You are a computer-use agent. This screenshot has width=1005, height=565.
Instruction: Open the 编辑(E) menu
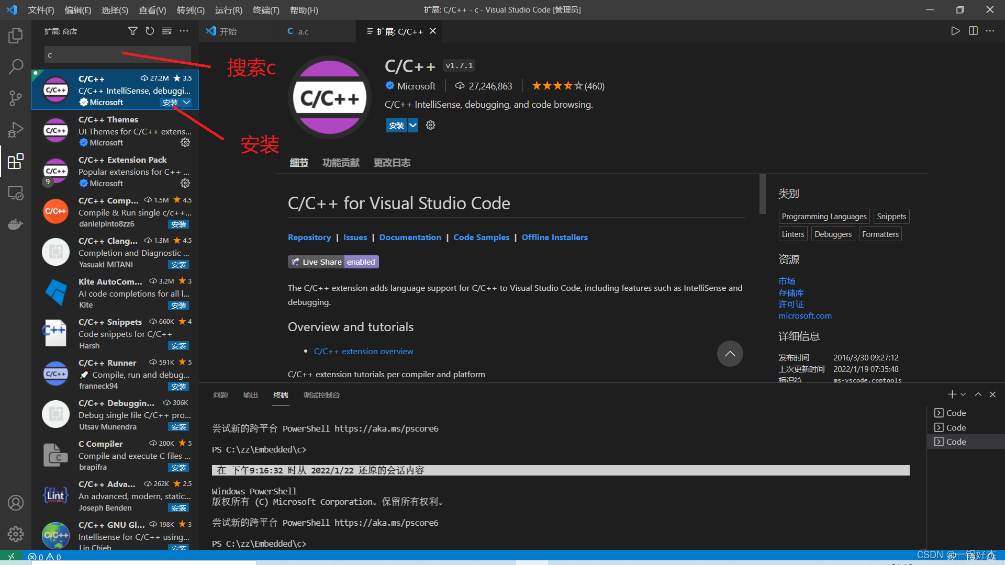78,10
